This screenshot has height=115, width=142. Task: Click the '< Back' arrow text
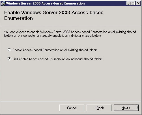[99, 108]
